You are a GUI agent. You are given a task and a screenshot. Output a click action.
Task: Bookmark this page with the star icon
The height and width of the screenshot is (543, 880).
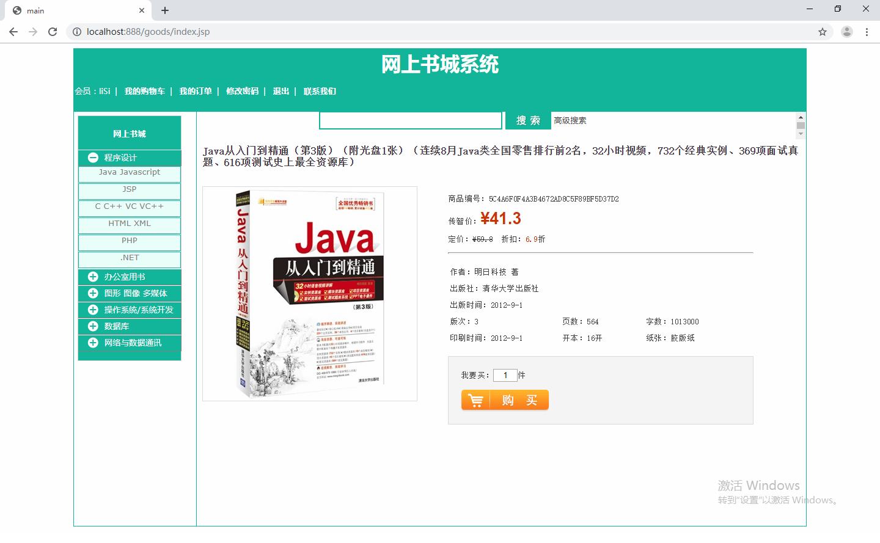tap(823, 32)
